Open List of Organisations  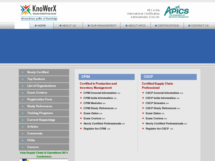tap(44, 86)
